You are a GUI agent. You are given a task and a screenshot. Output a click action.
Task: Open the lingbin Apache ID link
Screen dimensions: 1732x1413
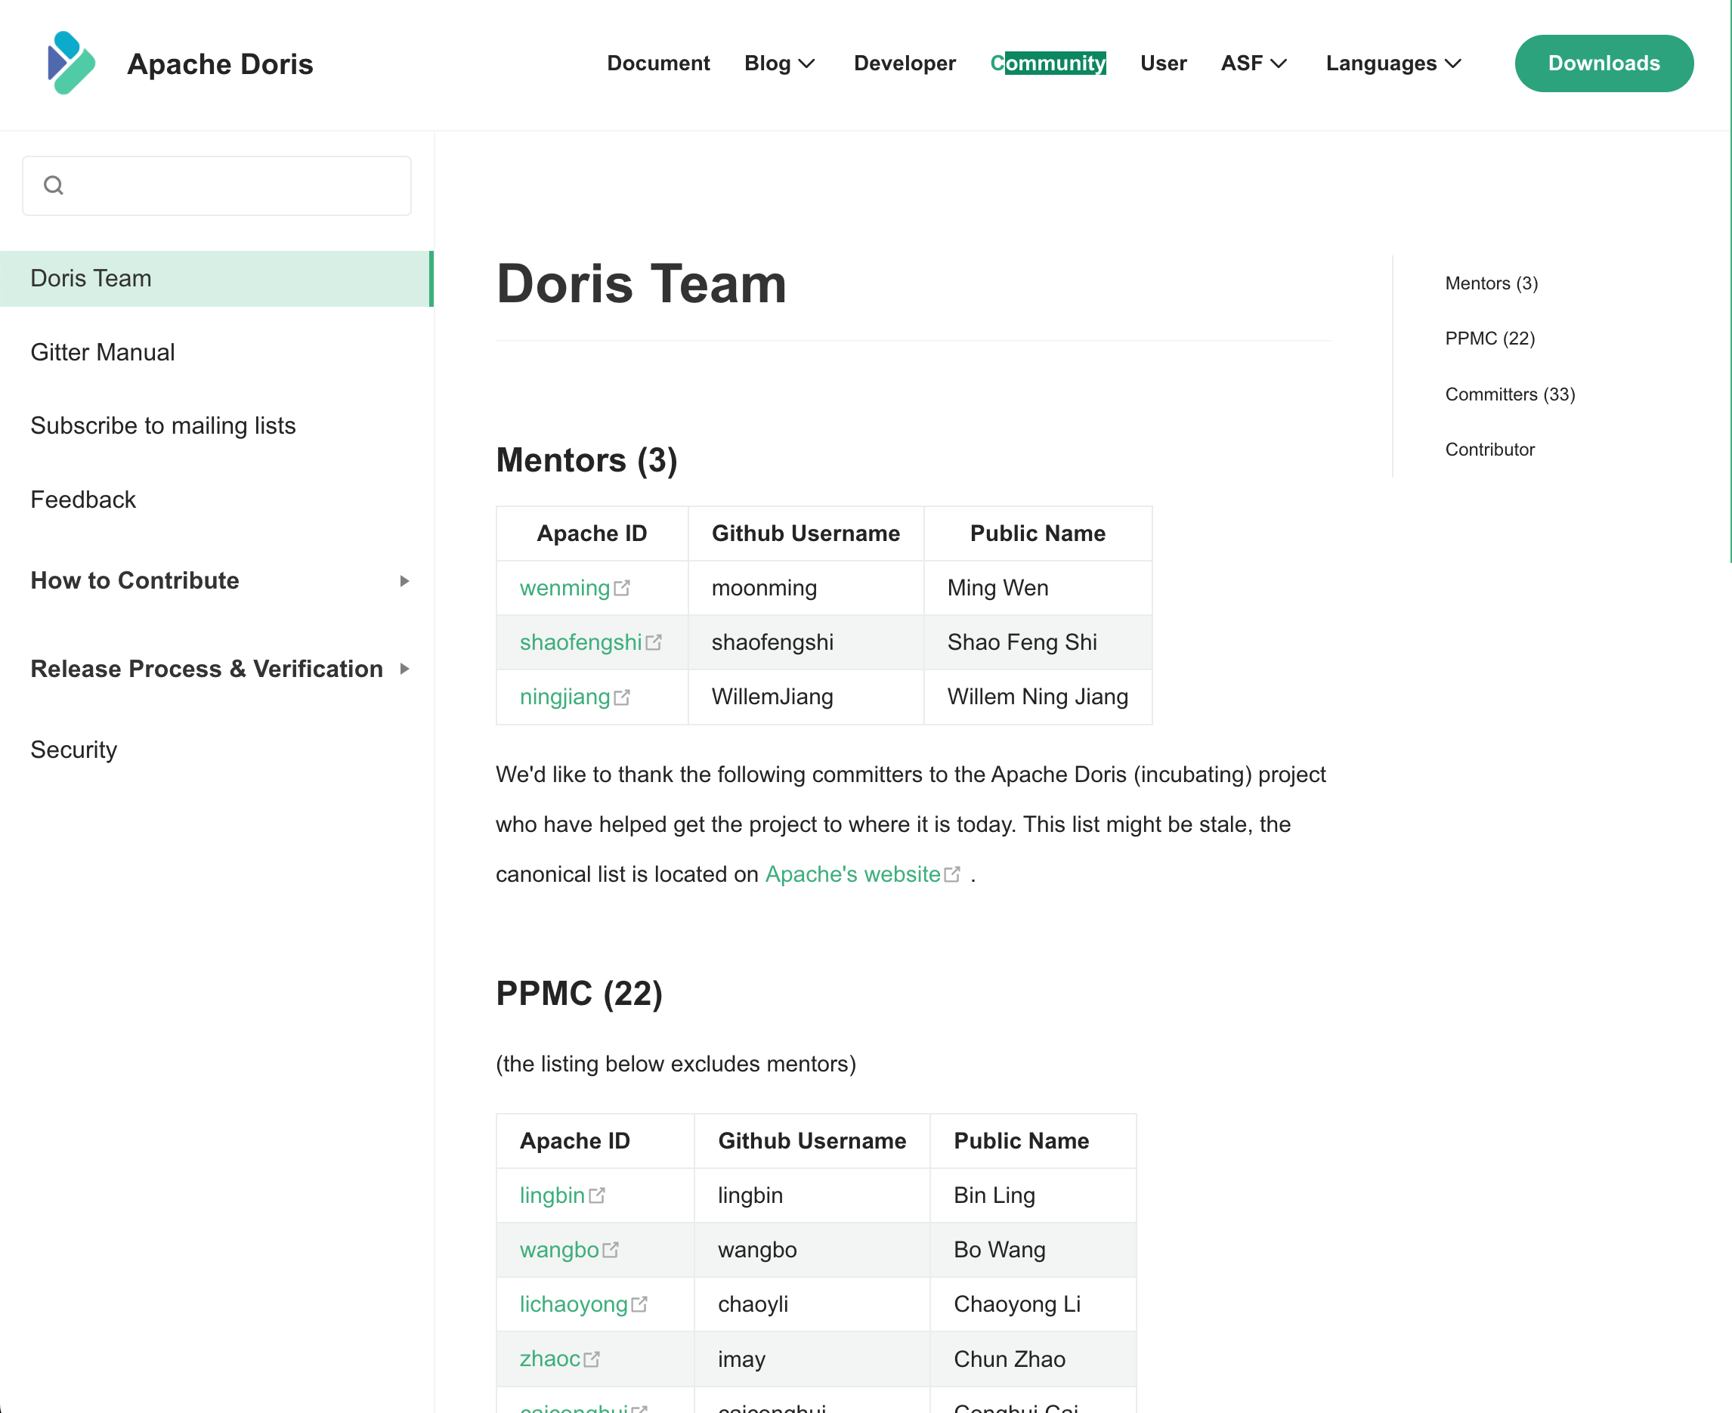pyautogui.click(x=552, y=1195)
